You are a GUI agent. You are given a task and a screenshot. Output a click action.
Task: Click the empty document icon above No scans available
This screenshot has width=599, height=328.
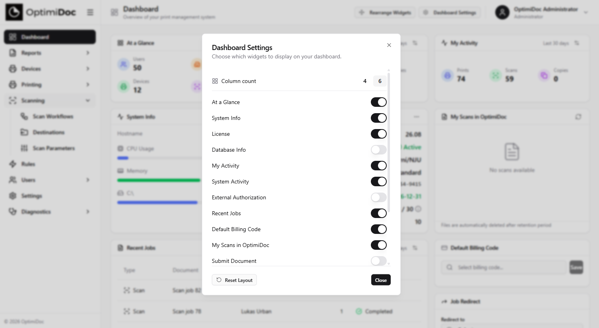[512, 152]
